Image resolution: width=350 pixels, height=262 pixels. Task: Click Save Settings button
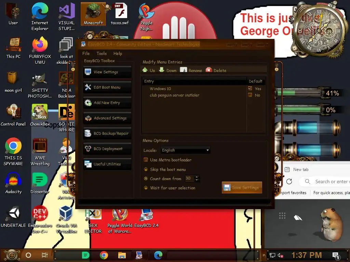tap(242, 188)
